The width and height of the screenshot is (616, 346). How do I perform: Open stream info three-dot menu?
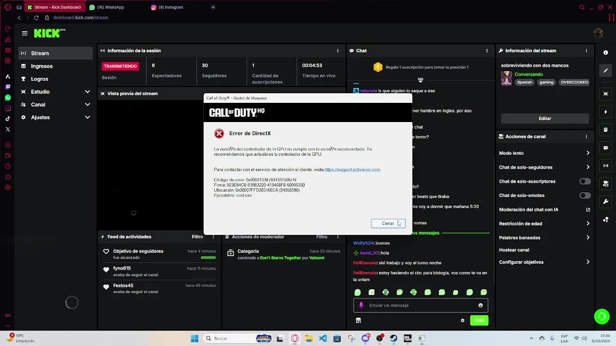[x=586, y=50]
